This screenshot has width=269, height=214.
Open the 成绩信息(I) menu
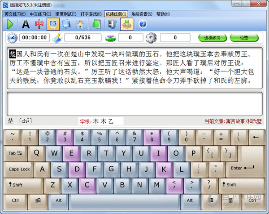tap(116, 14)
